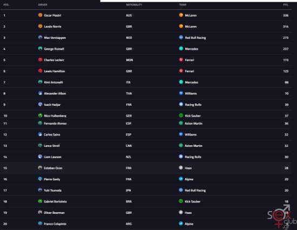Click the Kick Sauber logo next to Hulkenberg
The width and height of the screenshot is (297, 230).
point(181,116)
